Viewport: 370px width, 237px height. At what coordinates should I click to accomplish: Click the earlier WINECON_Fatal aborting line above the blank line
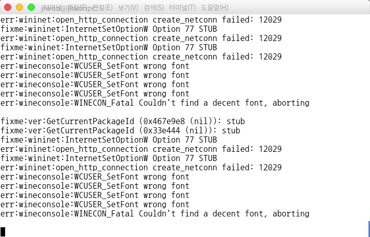tap(155, 103)
